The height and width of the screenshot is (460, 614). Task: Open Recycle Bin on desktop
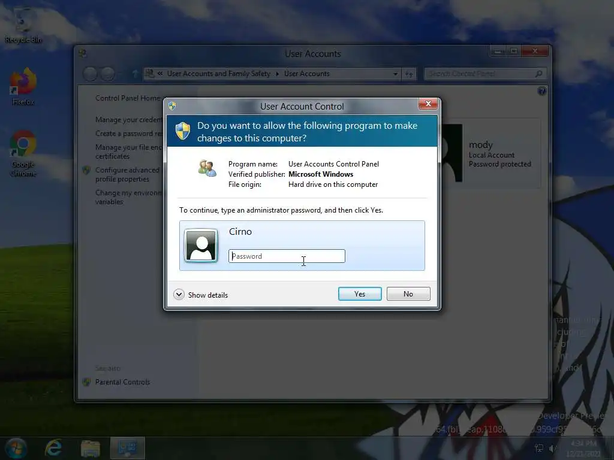pyautogui.click(x=23, y=25)
